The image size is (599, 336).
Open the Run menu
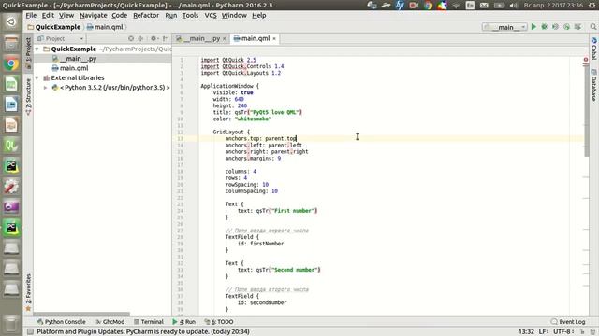tap(170, 15)
